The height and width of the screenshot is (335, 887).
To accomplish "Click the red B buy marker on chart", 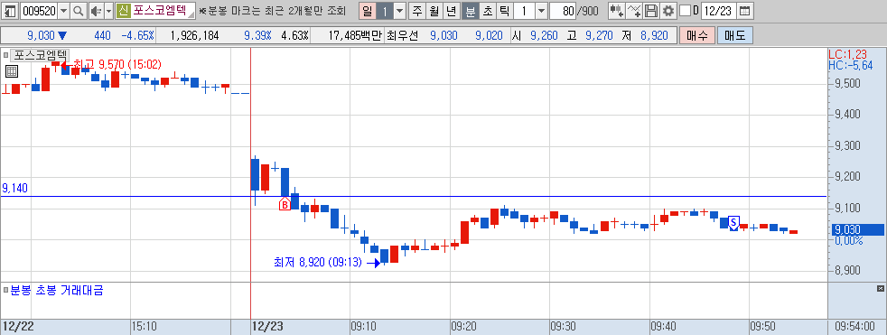I will (x=285, y=203).
